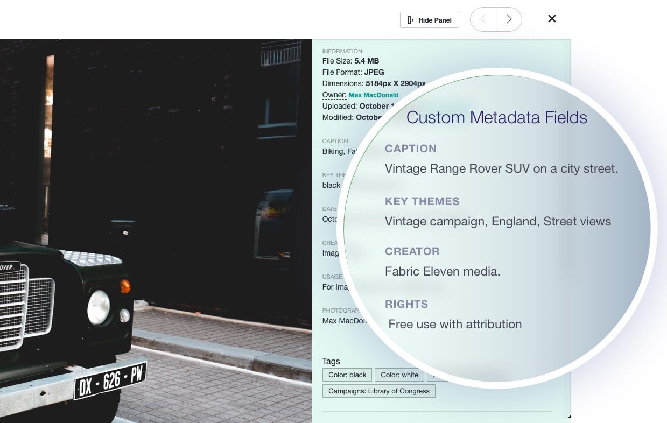Click the DATE metadata field
The height and width of the screenshot is (423, 667).
pyautogui.click(x=331, y=219)
